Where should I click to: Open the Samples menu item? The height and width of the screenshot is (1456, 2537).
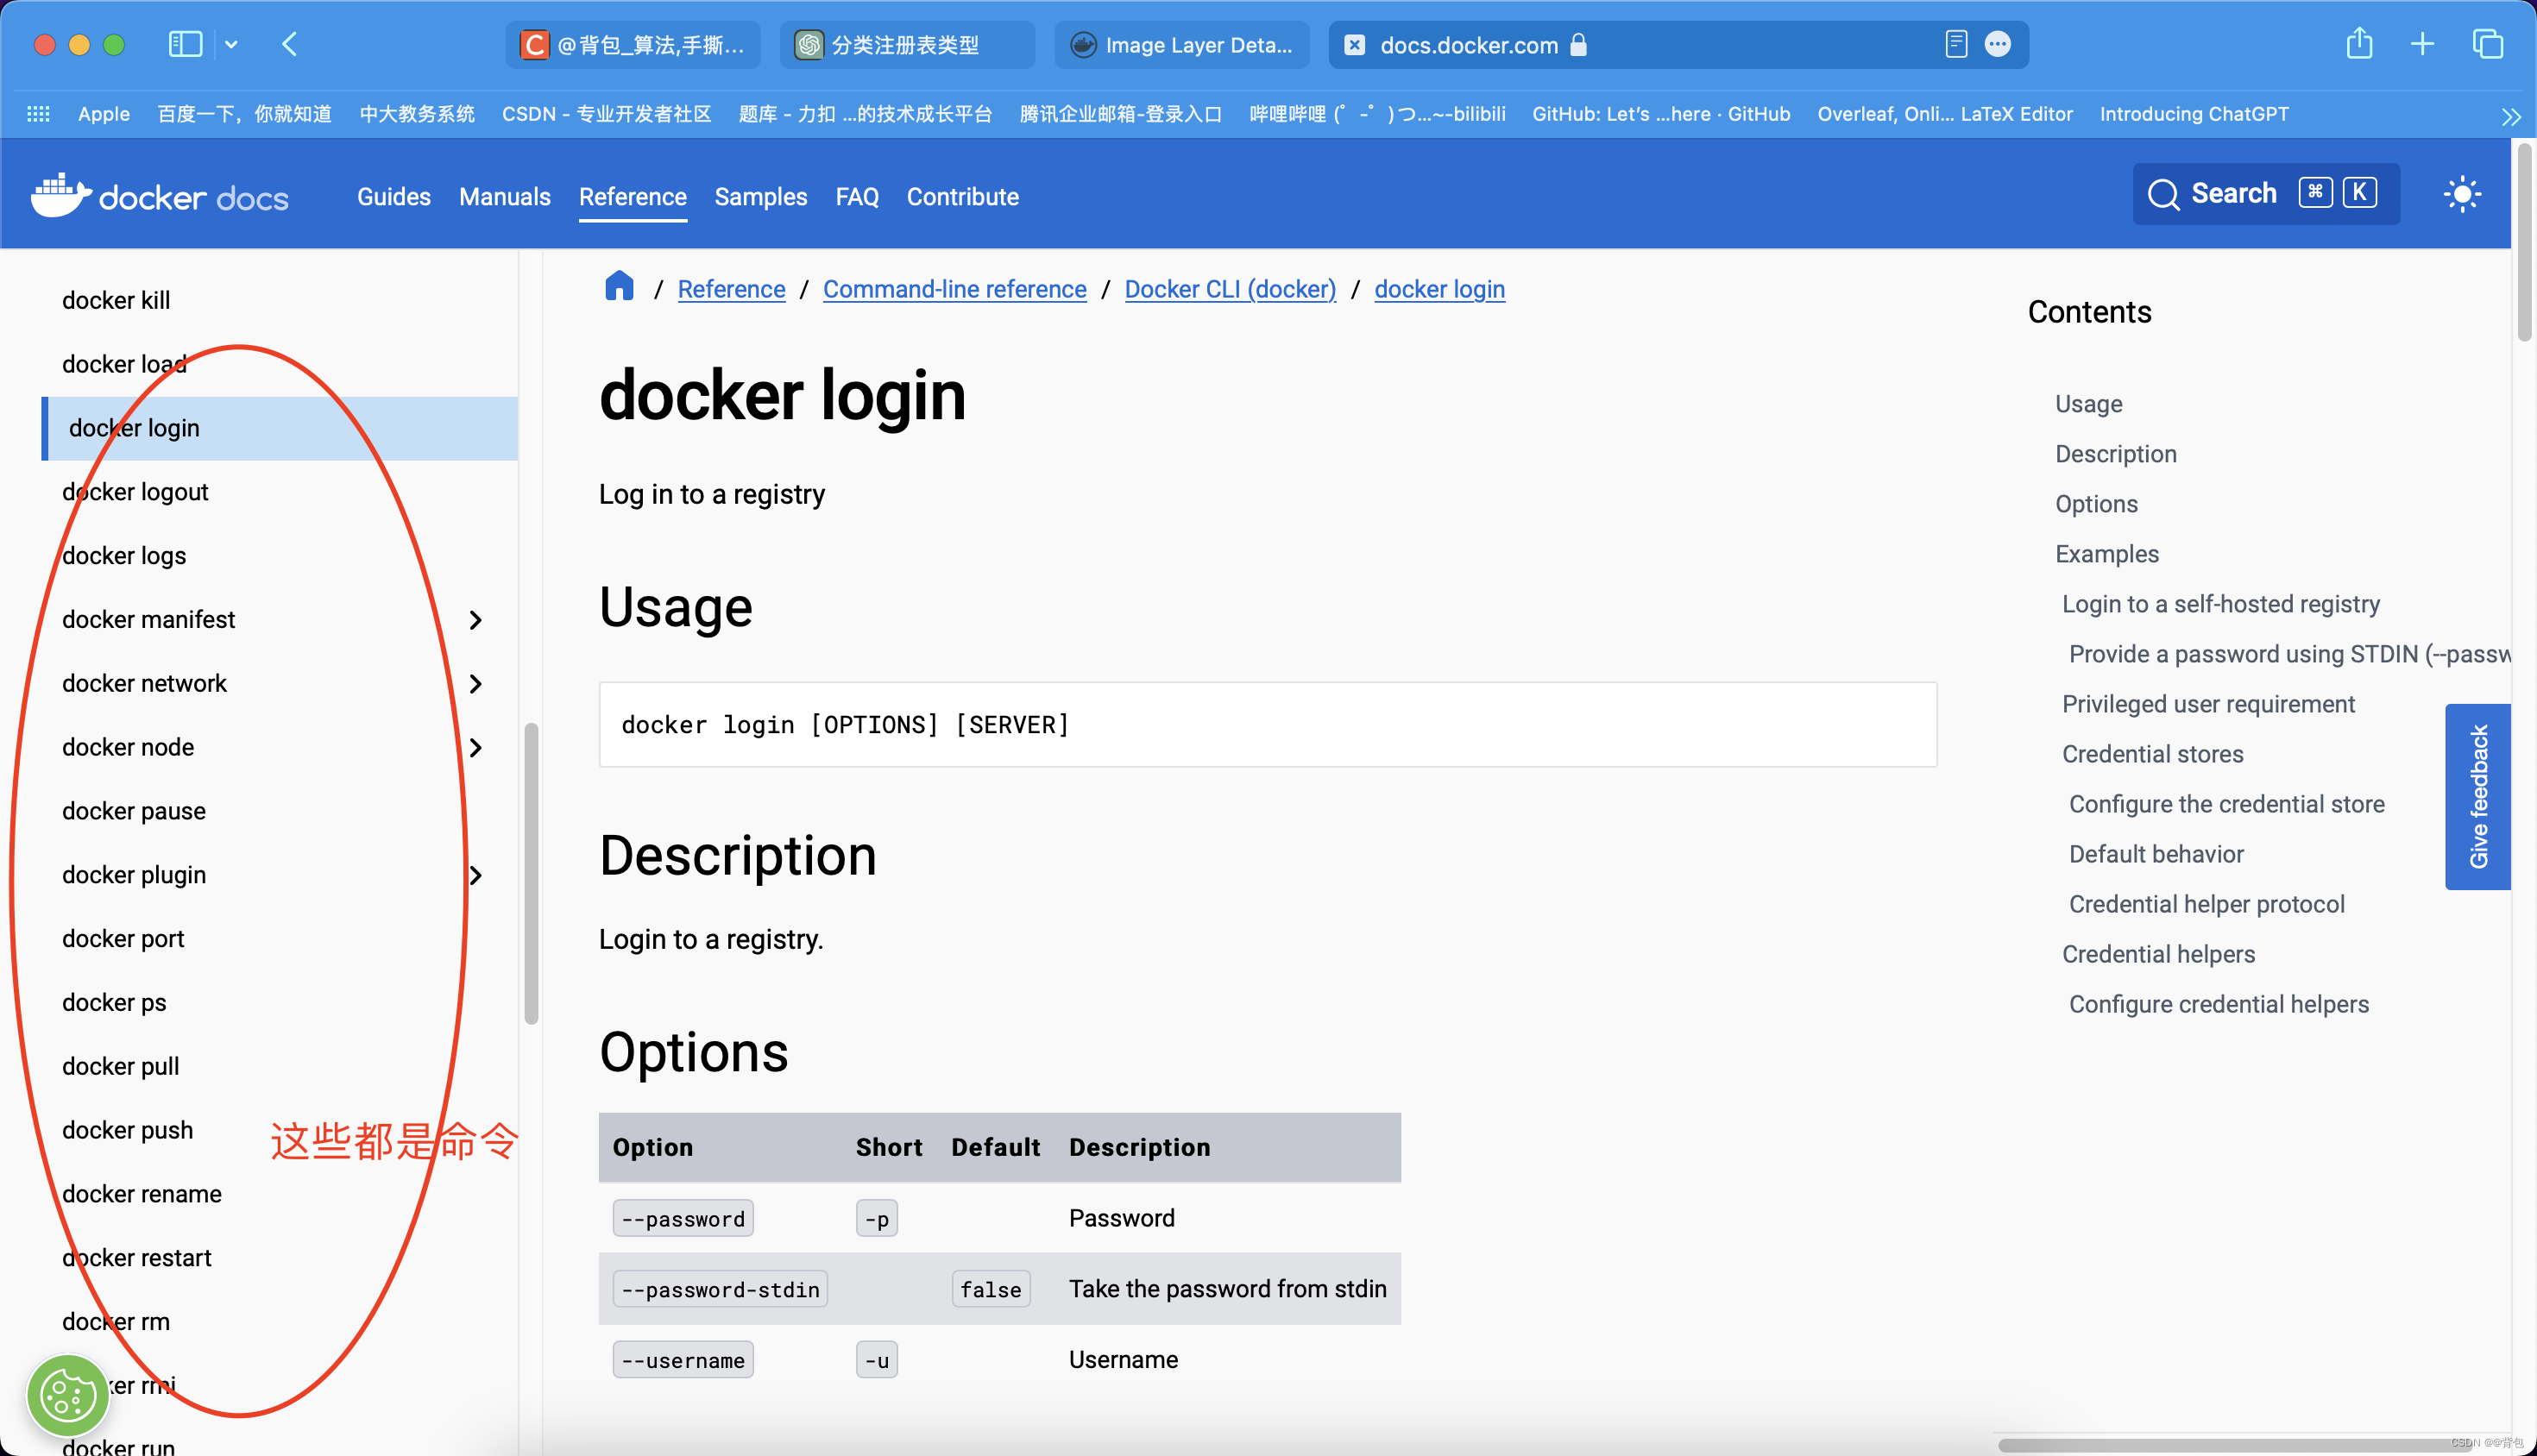[x=760, y=197]
